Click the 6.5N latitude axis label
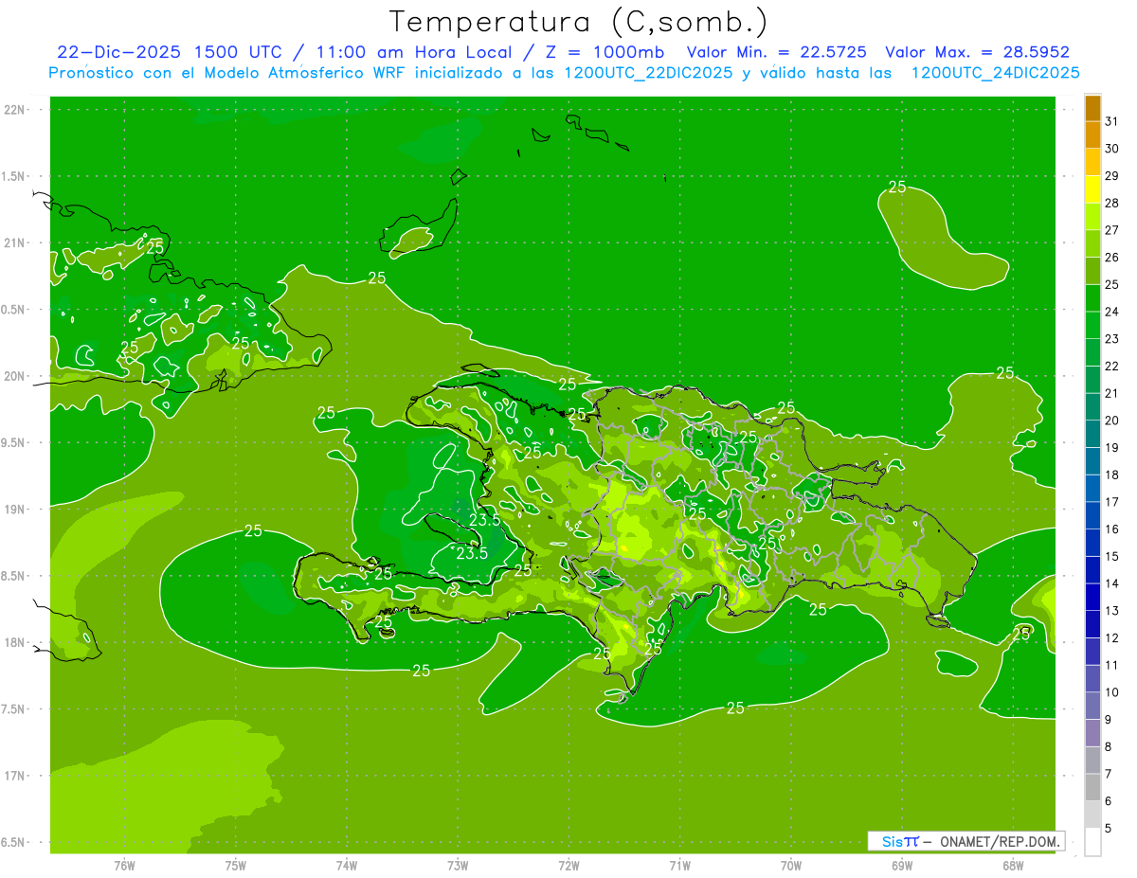The image size is (1137, 878). click(x=14, y=842)
